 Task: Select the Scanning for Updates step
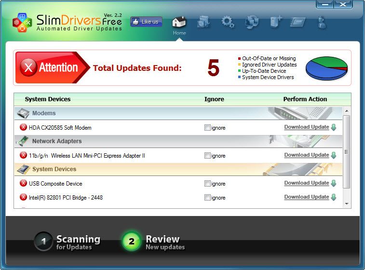click(68, 242)
